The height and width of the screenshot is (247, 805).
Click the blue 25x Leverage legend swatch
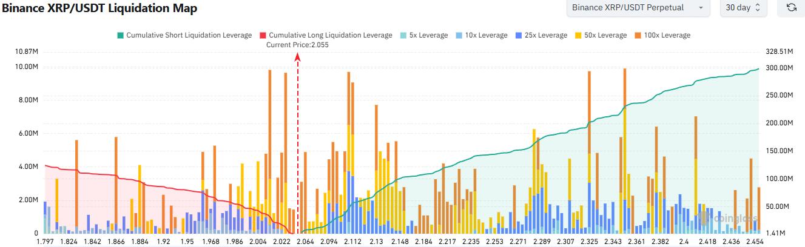pyautogui.click(x=517, y=35)
